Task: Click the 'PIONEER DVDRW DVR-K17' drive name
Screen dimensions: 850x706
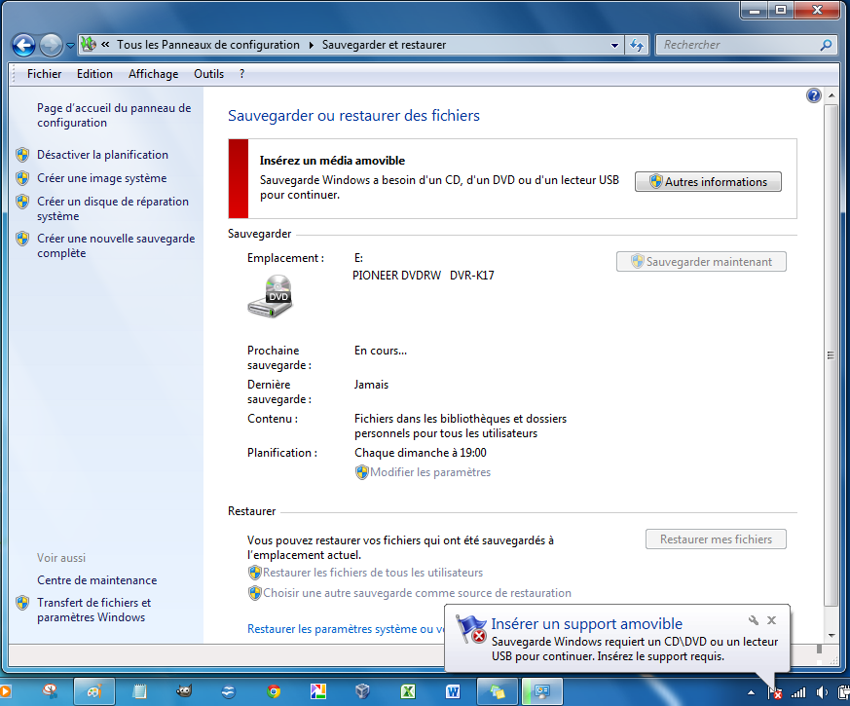Action: (x=424, y=276)
